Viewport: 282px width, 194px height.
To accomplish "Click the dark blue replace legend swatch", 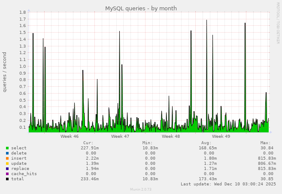I will [7, 169].
